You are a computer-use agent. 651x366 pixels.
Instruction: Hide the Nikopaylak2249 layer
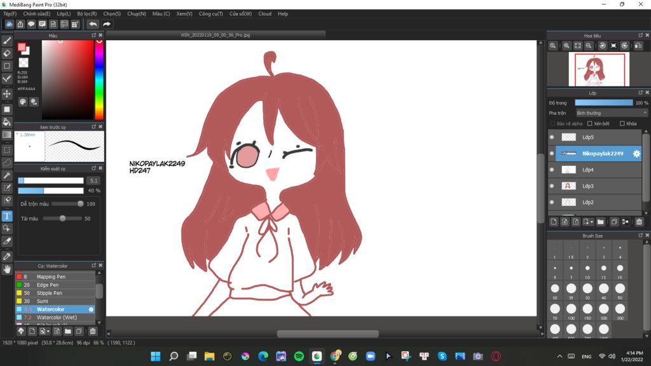click(x=552, y=154)
